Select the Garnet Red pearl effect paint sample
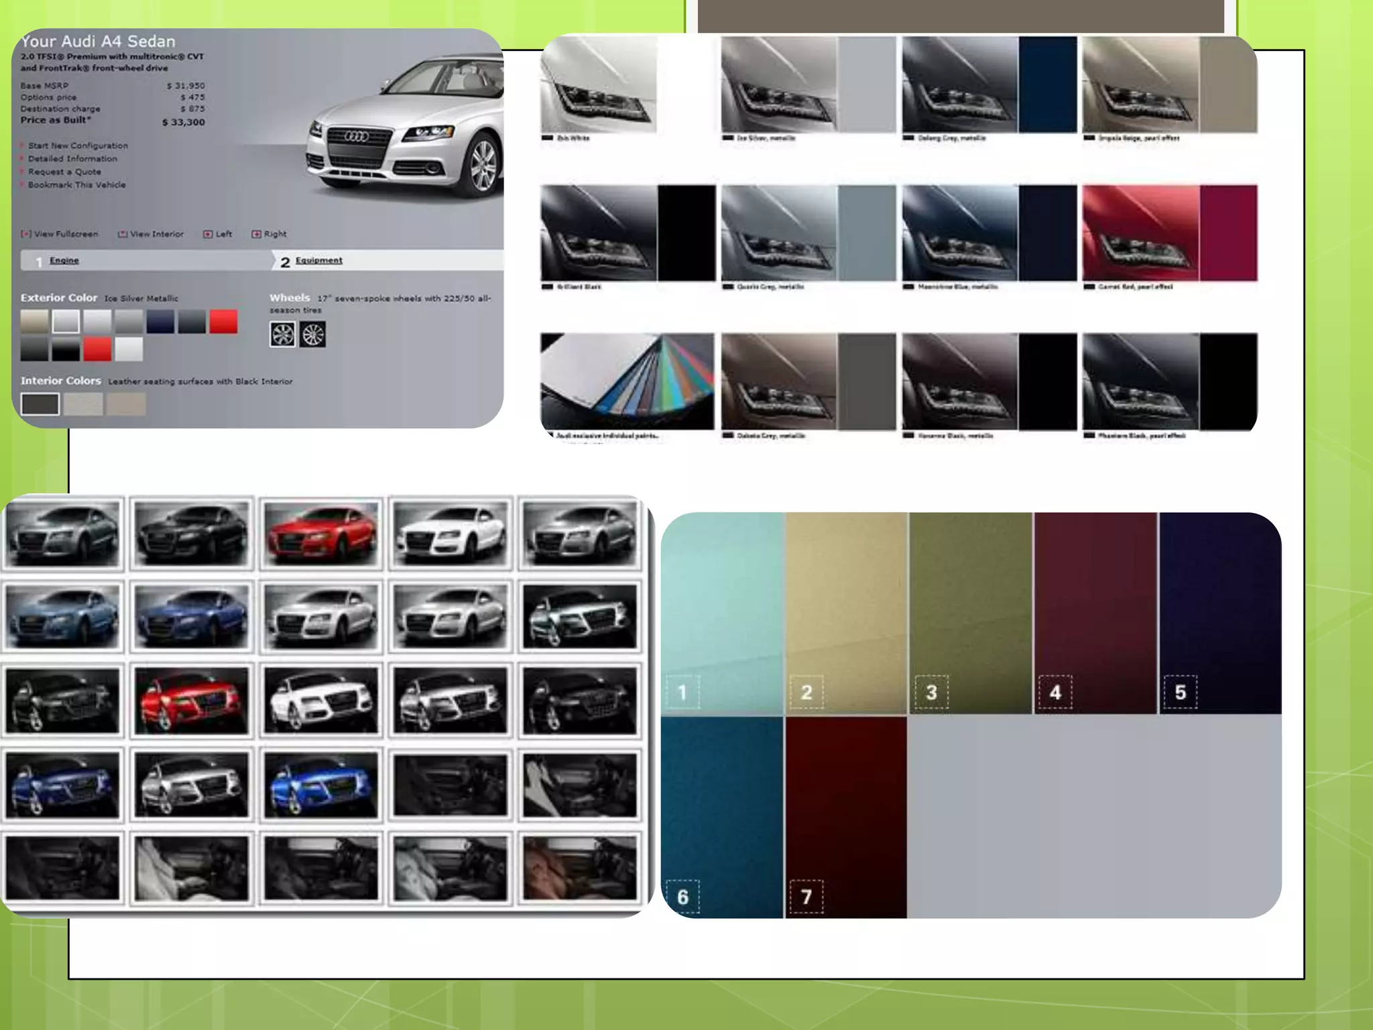 [x=1169, y=233]
